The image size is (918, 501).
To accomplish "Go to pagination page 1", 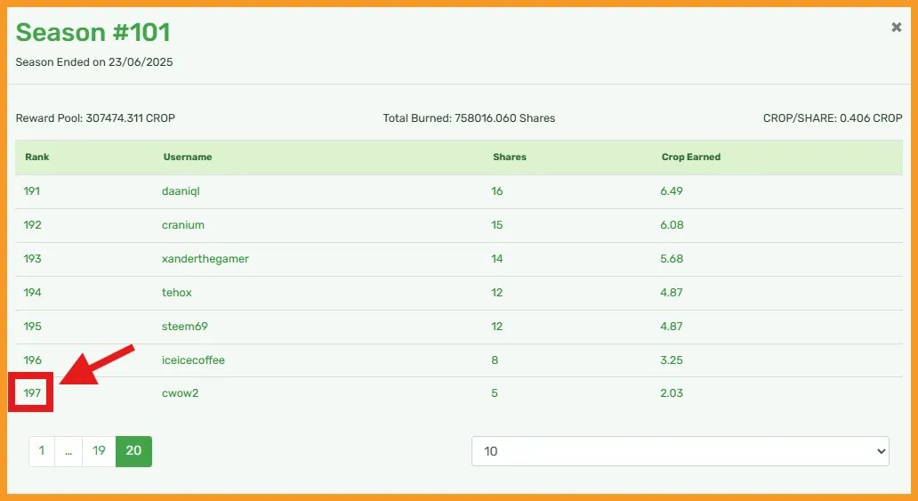I will [x=42, y=451].
